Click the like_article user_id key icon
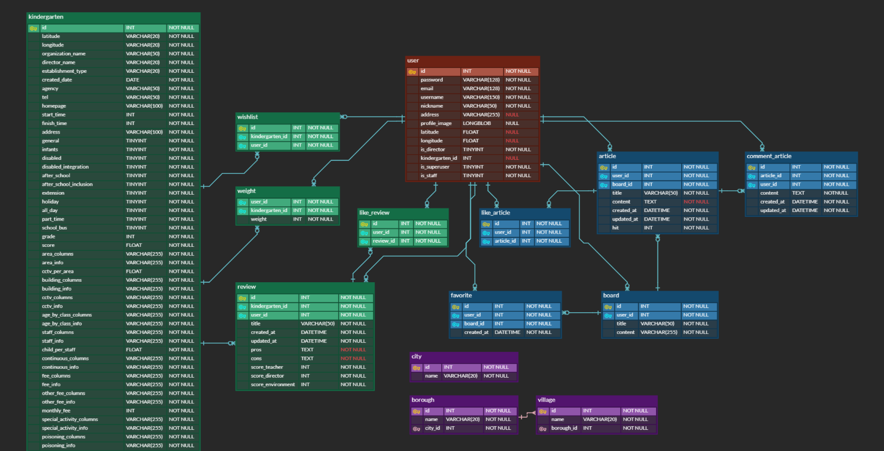 click(x=486, y=233)
